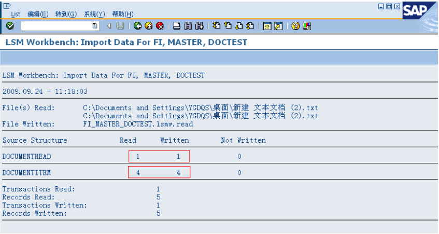Click the 'Records Read:' label
Viewport: 439px width, 234px height.
29,197
